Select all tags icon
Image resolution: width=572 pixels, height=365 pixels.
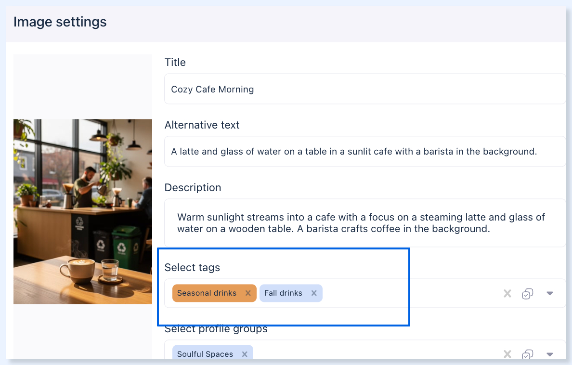(528, 293)
